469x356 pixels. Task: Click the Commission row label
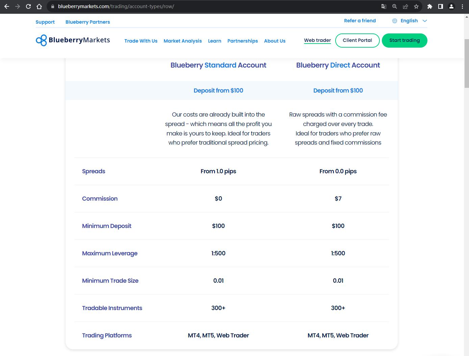point(100,199)
